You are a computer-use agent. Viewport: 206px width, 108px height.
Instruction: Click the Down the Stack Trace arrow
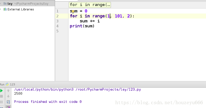click(x=8, y=96)
